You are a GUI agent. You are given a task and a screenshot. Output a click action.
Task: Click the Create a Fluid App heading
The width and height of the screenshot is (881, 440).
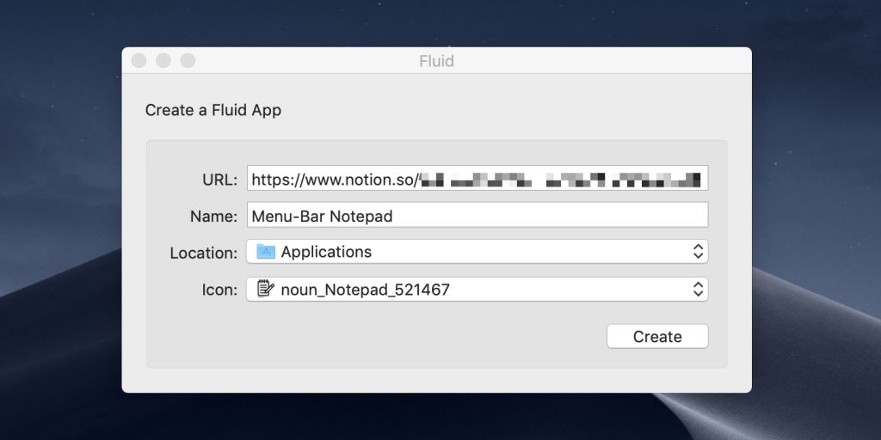tap(213, 110)
